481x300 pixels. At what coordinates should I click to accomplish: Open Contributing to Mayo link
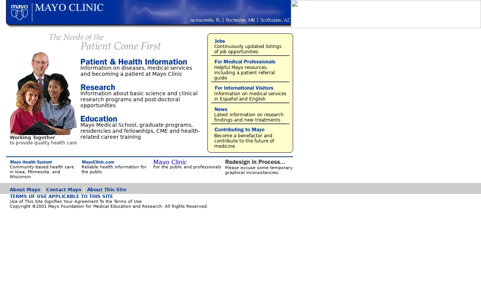pos(239,130)
